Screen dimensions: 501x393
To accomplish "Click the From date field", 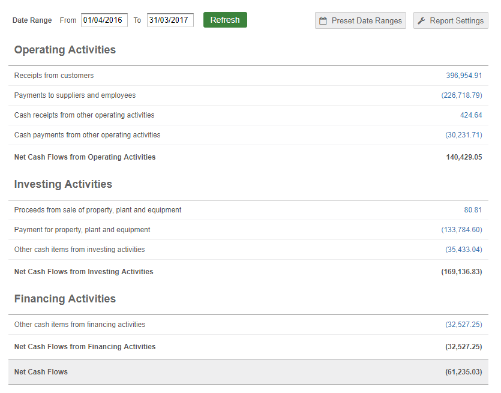I will point(104,20).
